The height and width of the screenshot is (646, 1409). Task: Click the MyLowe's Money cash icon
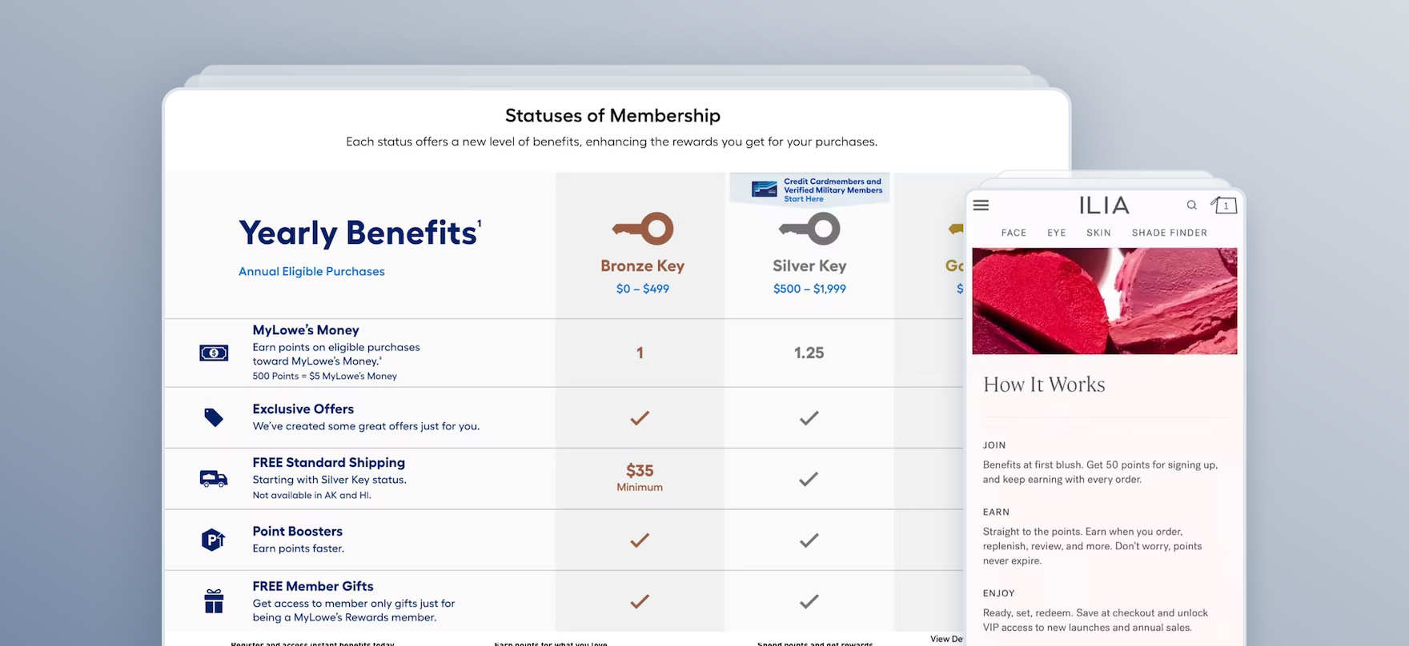coord(214,353)
